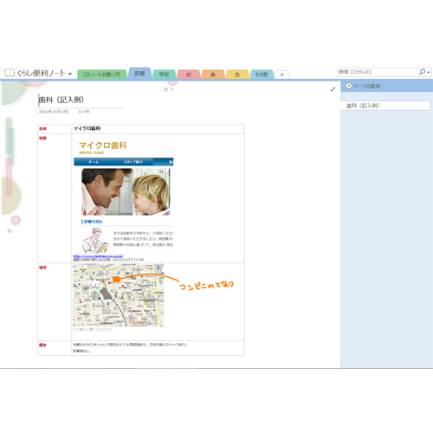This screenshot has height=433, width=433.
Task: Switch to the 医療 section tab
Action: [139, 74]
